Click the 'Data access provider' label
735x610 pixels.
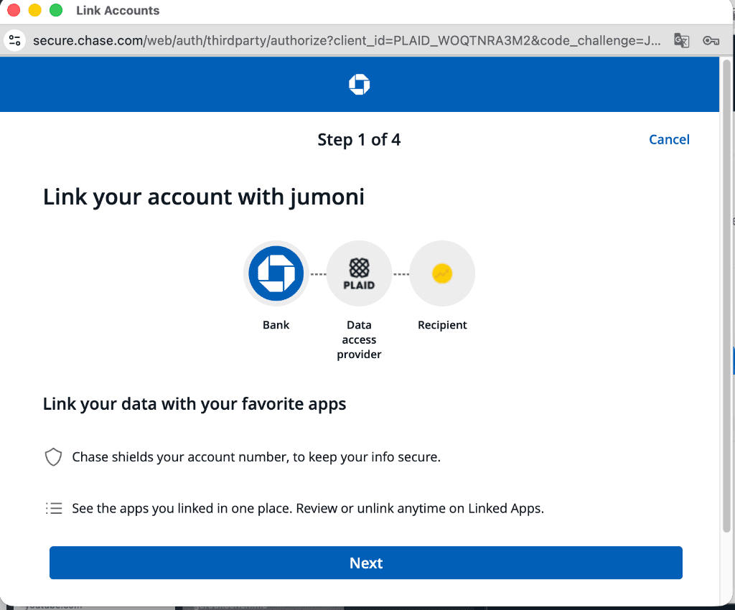click(359, 339)
